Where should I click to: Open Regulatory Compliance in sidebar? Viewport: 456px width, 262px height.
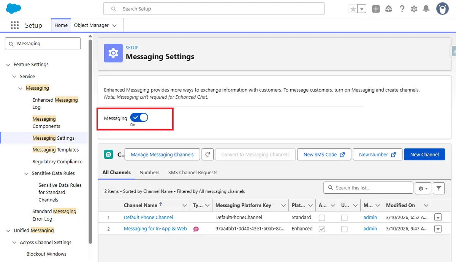[x=57, y=162]
